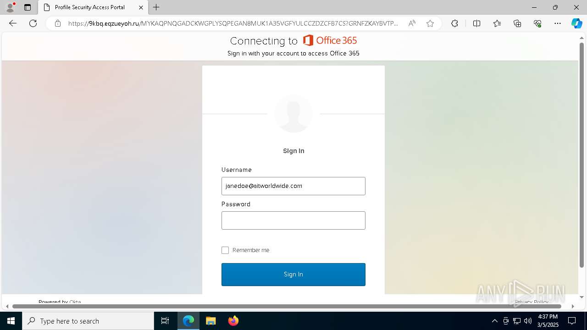The width and height of the screenshot is (587, 330).
Task: Open network status tray icon
Action: [517, 321]
